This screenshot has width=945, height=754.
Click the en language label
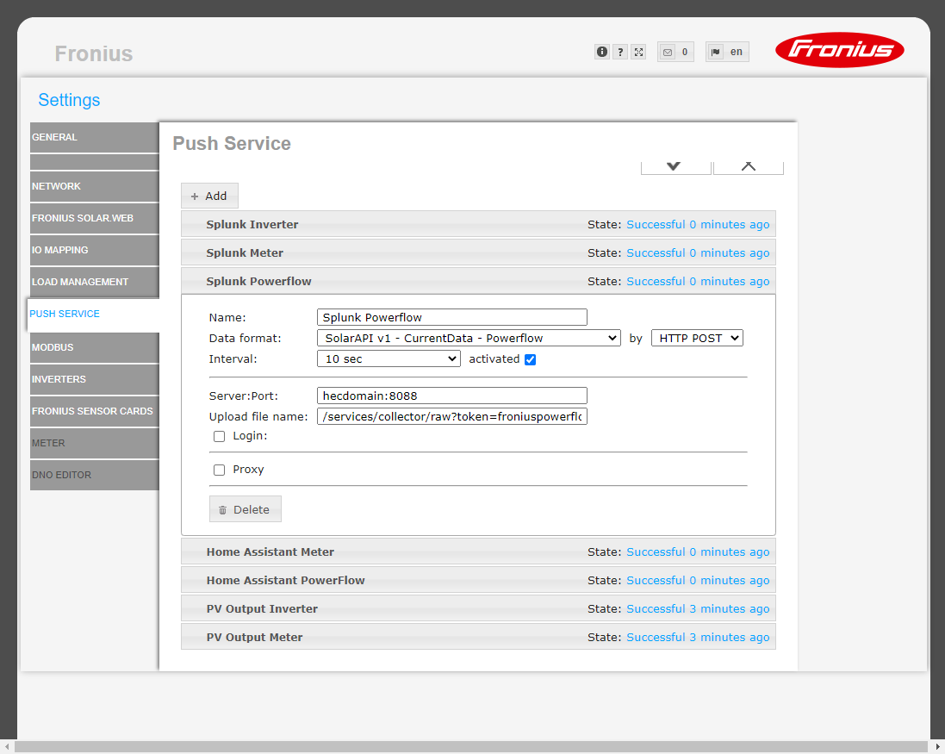[x=737, y=52]
